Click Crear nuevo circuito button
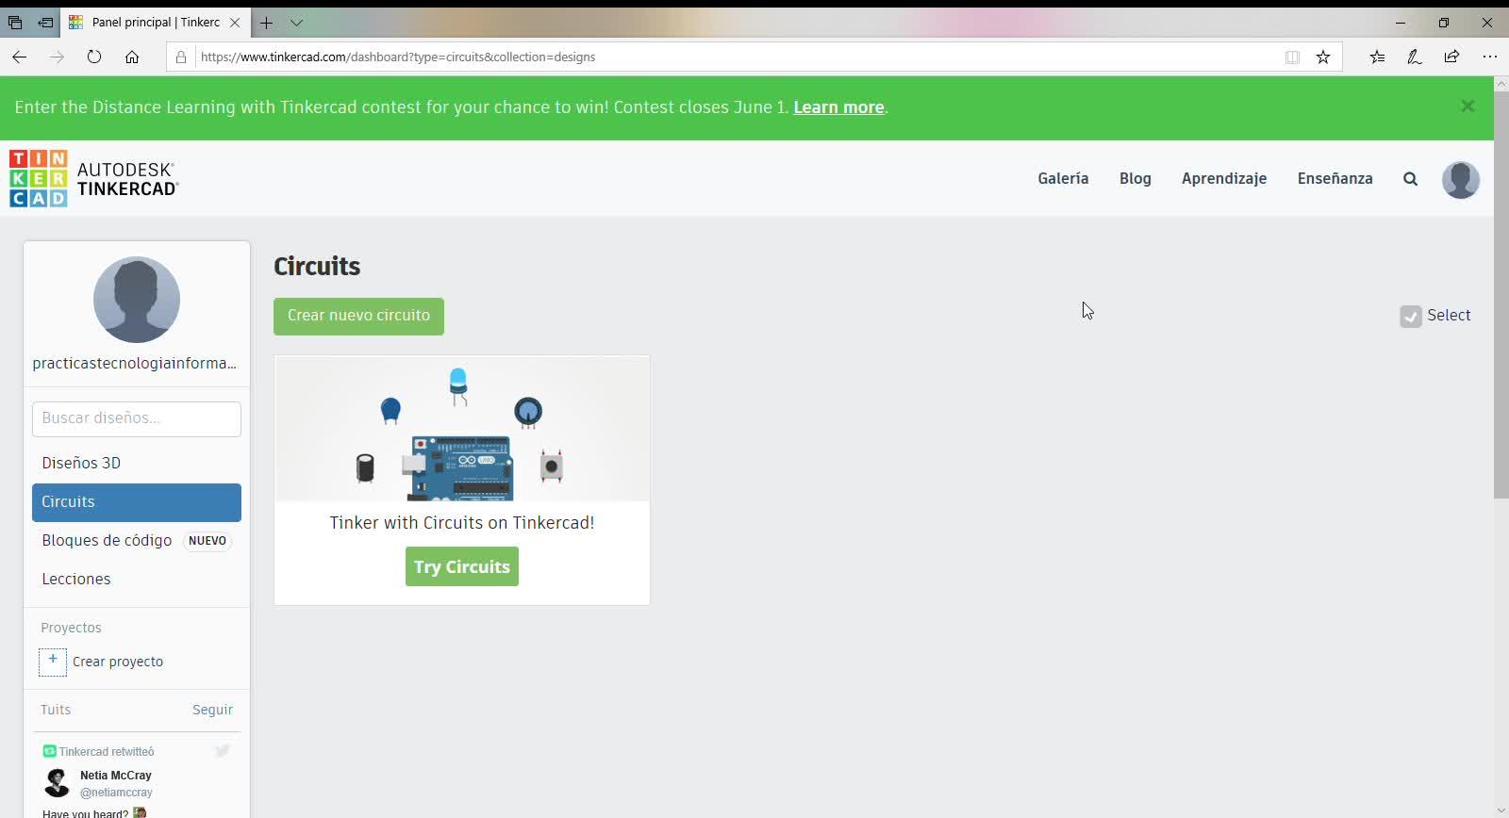This screenshot has height=818, width=1509. click(358, 316)
